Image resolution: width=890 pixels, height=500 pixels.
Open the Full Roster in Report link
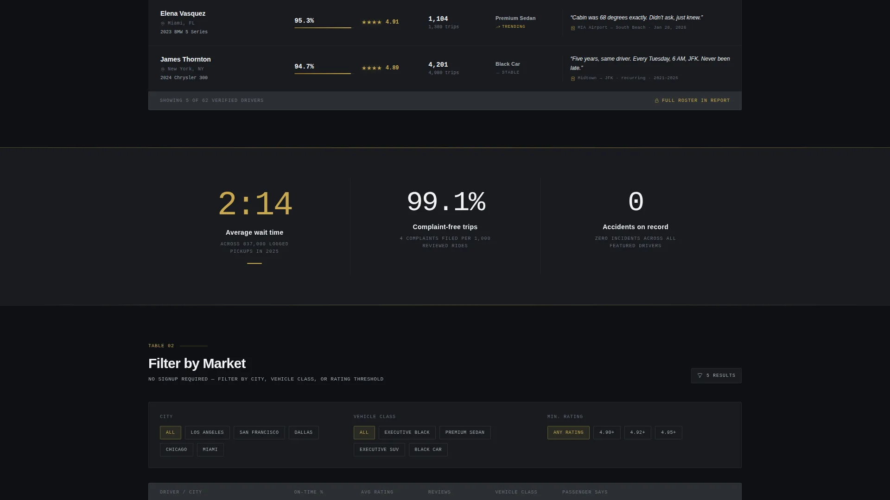pos(692,101)
